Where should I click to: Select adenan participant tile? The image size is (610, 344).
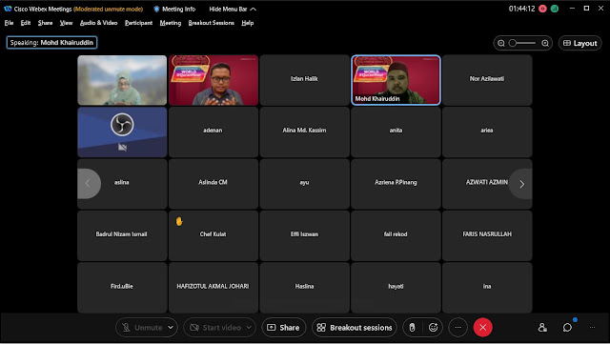[213, 132]
